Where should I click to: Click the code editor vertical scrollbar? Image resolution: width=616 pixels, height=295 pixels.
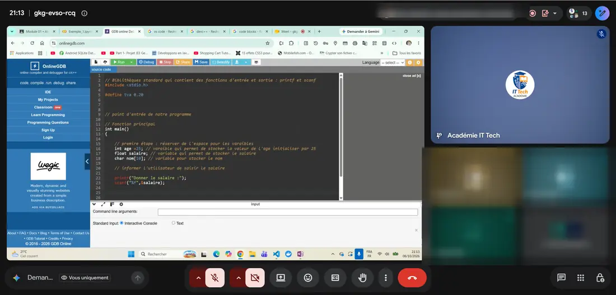(340, 126)
